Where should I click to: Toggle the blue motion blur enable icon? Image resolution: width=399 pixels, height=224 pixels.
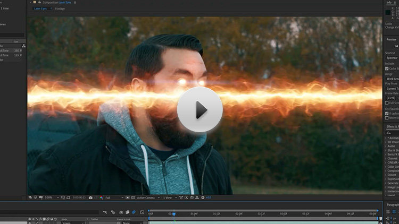tap(134, 212)
